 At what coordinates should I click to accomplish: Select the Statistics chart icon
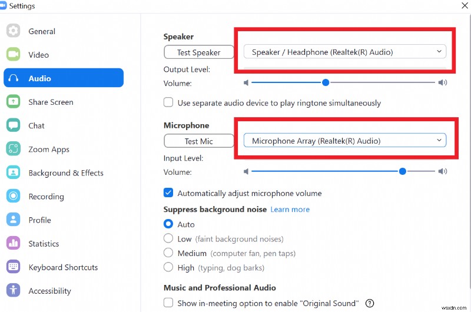(13, 244)
